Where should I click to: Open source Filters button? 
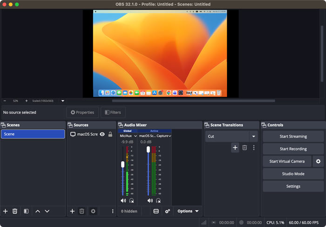(x=113, y=112)
